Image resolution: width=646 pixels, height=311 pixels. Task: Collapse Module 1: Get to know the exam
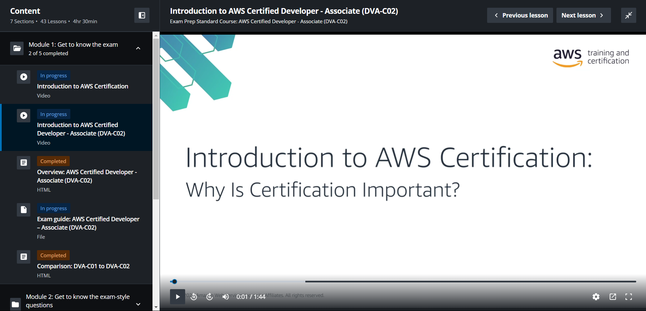click(x=138, y=48)
